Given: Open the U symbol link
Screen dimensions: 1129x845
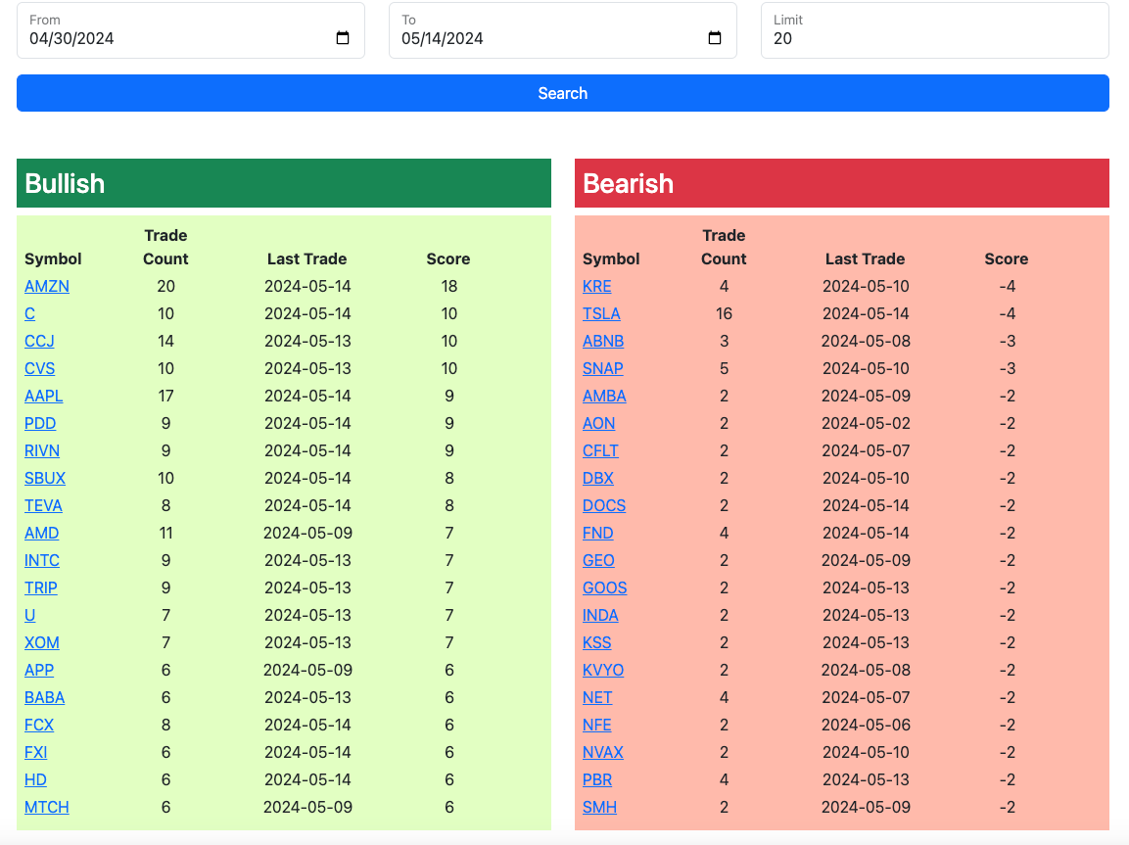Looking at the screenshot, I should [x=29, y=616].
